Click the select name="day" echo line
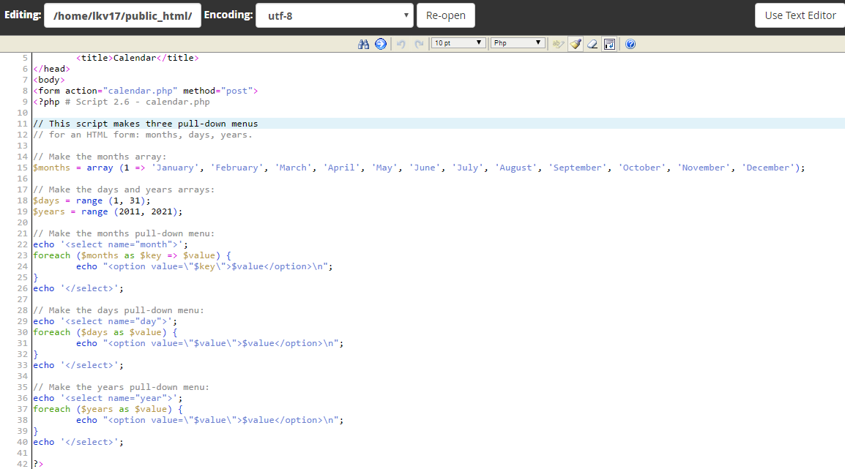Viewport: 845px width, 469px height. click(105, 321)
